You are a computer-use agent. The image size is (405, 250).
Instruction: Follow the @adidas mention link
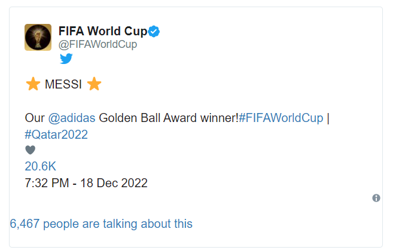click(x=72, y=118)
